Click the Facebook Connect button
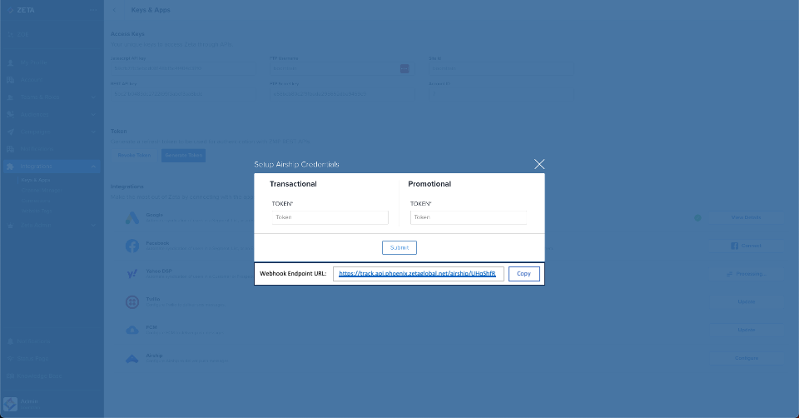 coord(746,246)
